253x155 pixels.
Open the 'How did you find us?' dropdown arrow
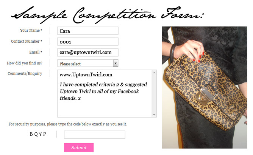(x=116, y=63)
